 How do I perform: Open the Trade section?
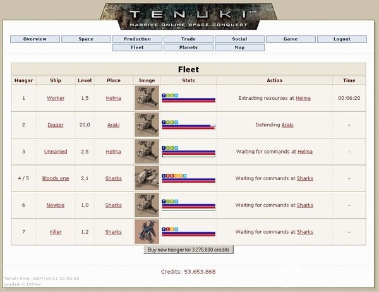coord(188,39)
